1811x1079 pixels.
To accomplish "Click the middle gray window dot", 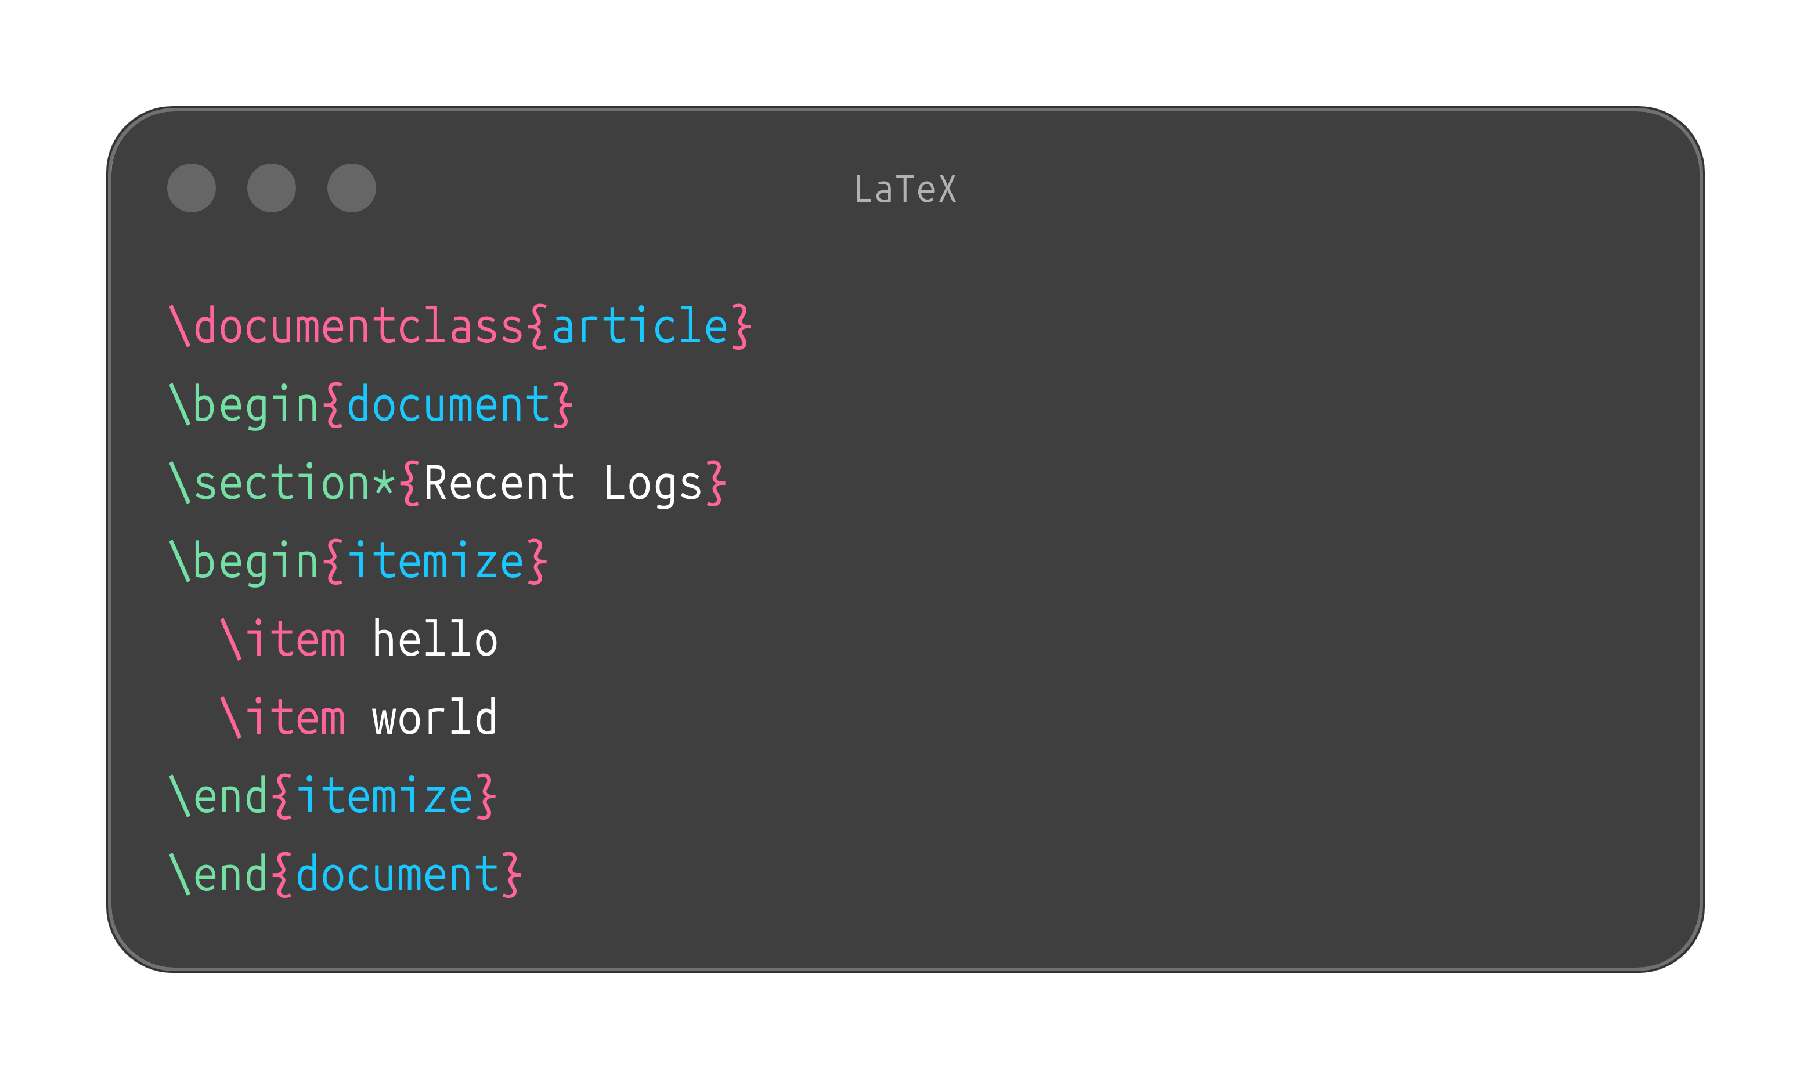I will [271, 187].
